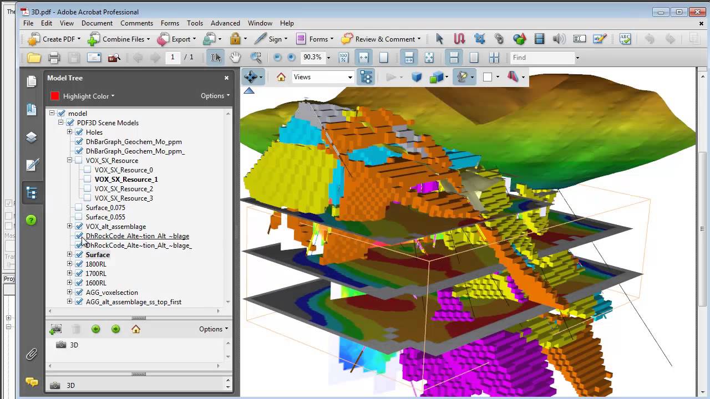Open the Advanced menu
710x399 pixels.
pos(225,23)
